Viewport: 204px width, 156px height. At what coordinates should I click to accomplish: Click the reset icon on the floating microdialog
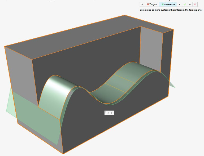tap(108, 113)
